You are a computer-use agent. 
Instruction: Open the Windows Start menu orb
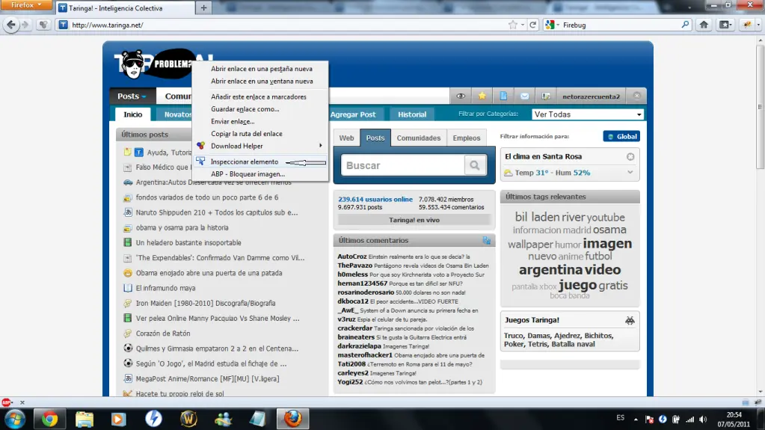(15, 419)
